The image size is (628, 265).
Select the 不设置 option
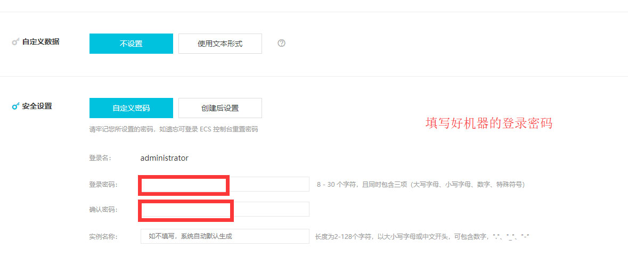coord(131,44)
